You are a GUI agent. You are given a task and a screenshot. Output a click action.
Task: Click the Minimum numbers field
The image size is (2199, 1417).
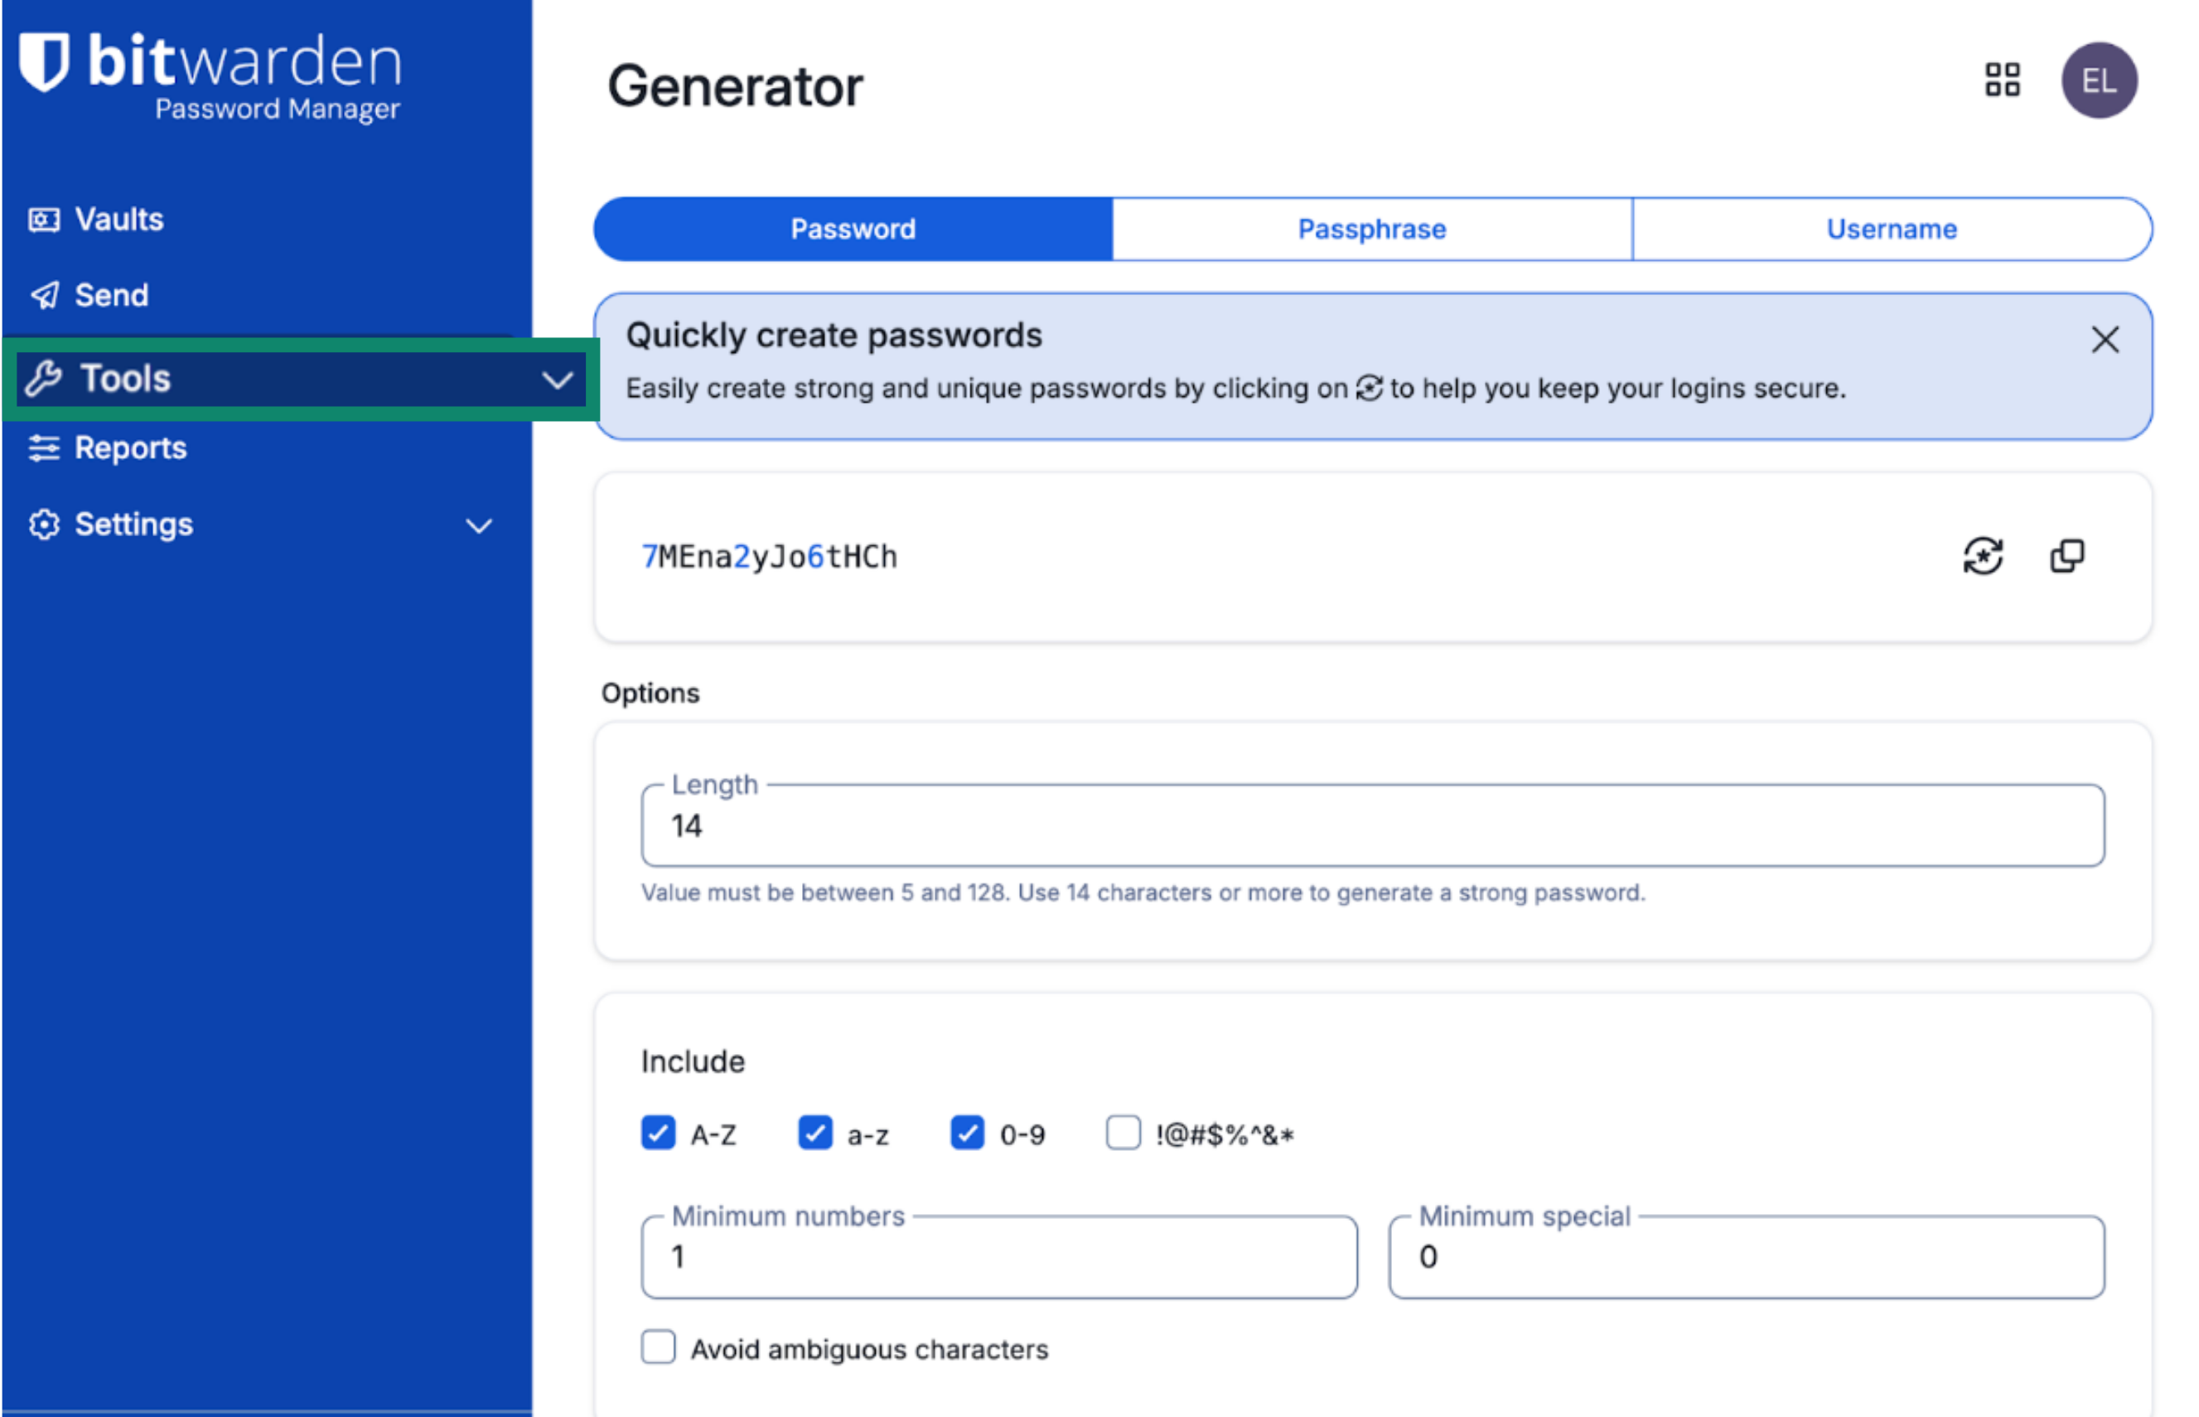[x=998, y=1257]
